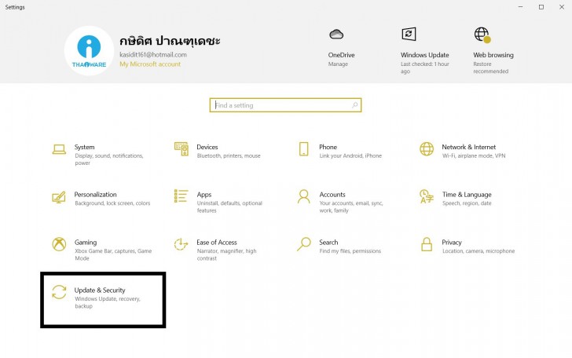This screenshot has height=358, width=572.
Task: Open the Personalization paintbrush icon
Action: tap(59, 197)
